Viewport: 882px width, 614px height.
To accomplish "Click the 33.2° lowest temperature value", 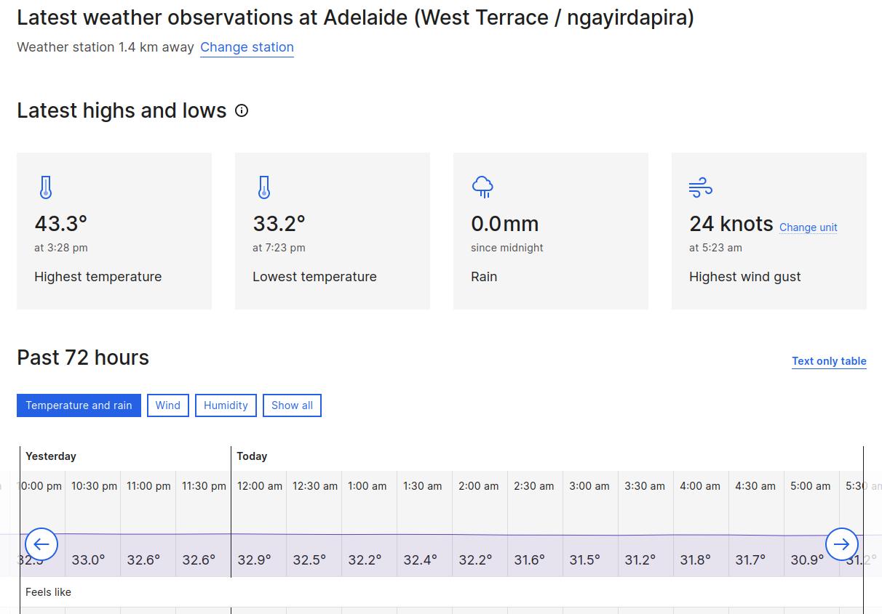I will tap(279, 223).
